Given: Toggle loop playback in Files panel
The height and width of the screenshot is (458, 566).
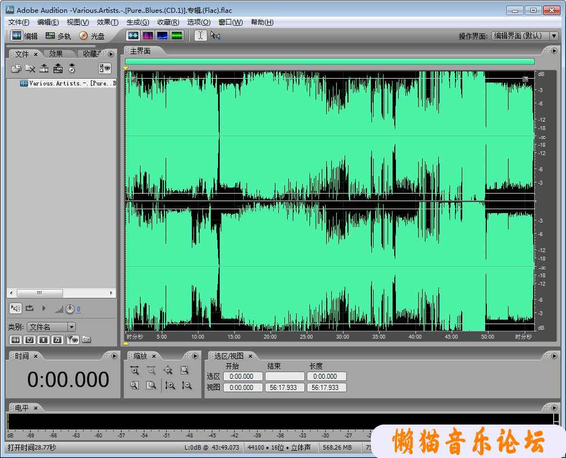Looking at the screenshot, I should 30,308.
